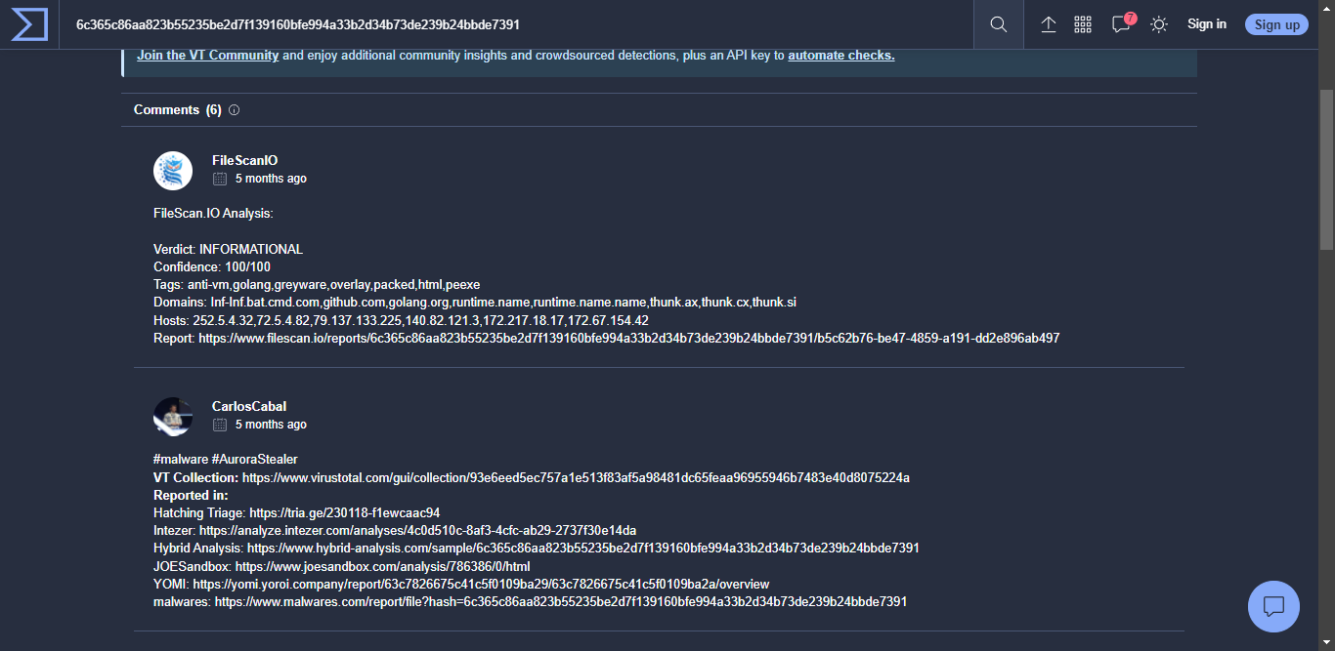Click the Verdict: INFORMATIONAL line

pos(229,250)
